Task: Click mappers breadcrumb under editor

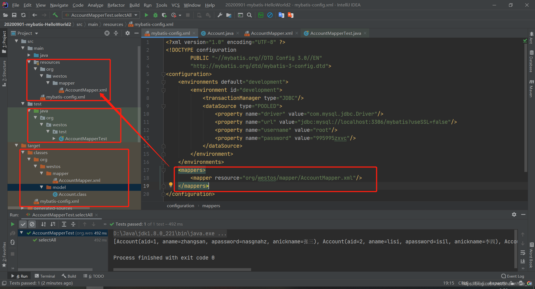Action: coord(211,206)
